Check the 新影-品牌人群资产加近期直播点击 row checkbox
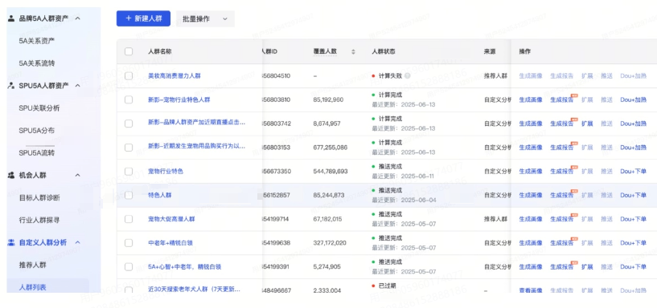Image resolution: width=657 pixels, height=308 pixels. point(129,124)
